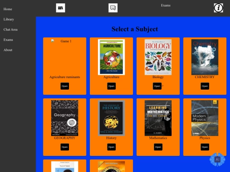Screen dimensions: 230x172
Task: Click the Lessons of History book cover
Action: [x=112, y=118]
